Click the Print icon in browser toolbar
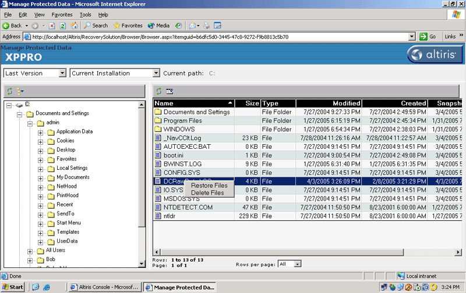The width and height of the screenshot is (466, 293). tap(206, 26)
